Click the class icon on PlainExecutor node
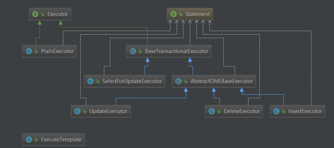This screenshot has height=148, width=334. pyautogui.click(x=28, y=51)
